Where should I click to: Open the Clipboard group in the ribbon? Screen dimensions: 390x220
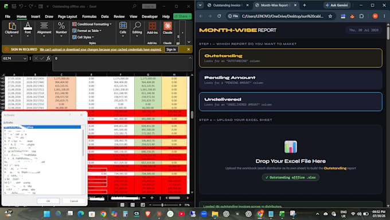click(x=11, y=29)
